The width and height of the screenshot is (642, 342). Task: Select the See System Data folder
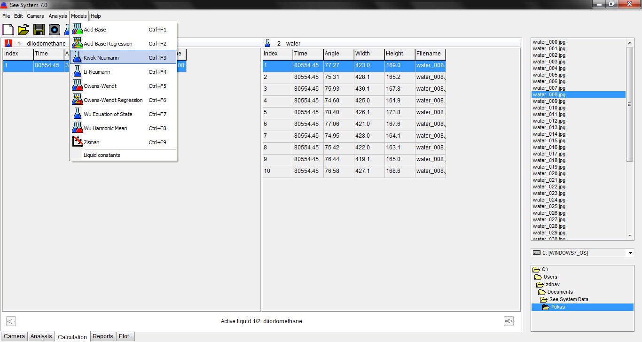click(569, 299)
